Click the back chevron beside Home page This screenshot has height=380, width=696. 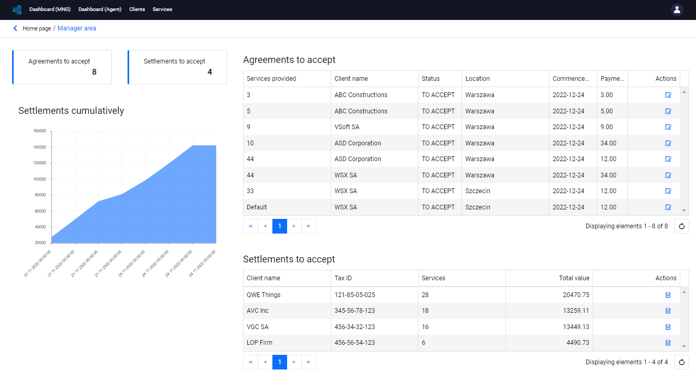click(15, 28)
